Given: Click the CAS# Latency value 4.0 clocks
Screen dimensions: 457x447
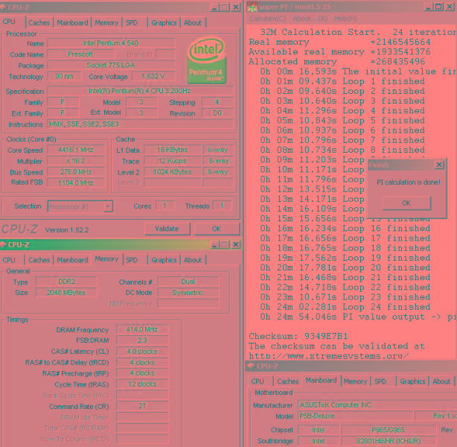Looking at the screenshot, I should pos(142,352).
